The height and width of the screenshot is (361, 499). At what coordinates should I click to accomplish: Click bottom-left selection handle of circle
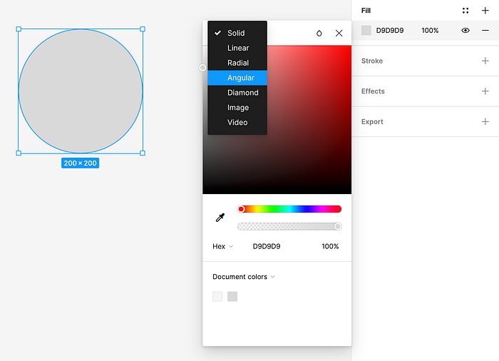tap(19, 153)
